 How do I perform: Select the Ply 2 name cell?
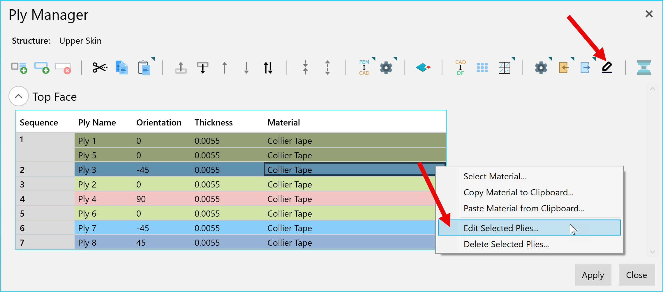click(104, 184)
